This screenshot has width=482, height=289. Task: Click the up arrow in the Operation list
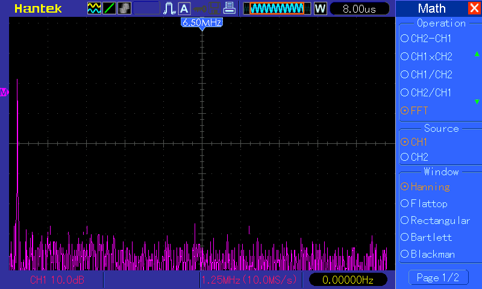pyautogui.click(x=477, y=54)
